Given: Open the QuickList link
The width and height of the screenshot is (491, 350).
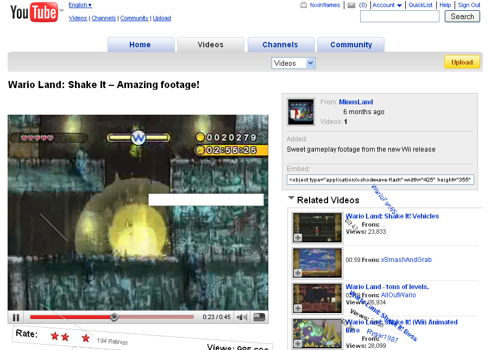Looking at the screenshot, I should click(x=420, y=5).
